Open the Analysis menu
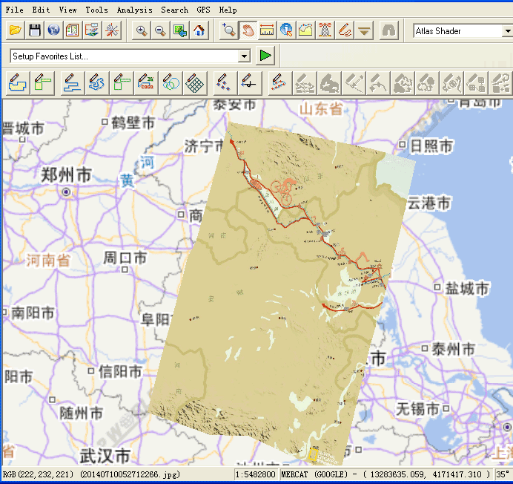 pyautogui.click(x=134, y=10)
